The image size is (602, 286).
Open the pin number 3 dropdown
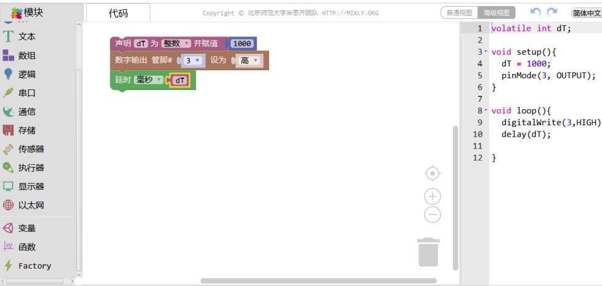(192, 60)
